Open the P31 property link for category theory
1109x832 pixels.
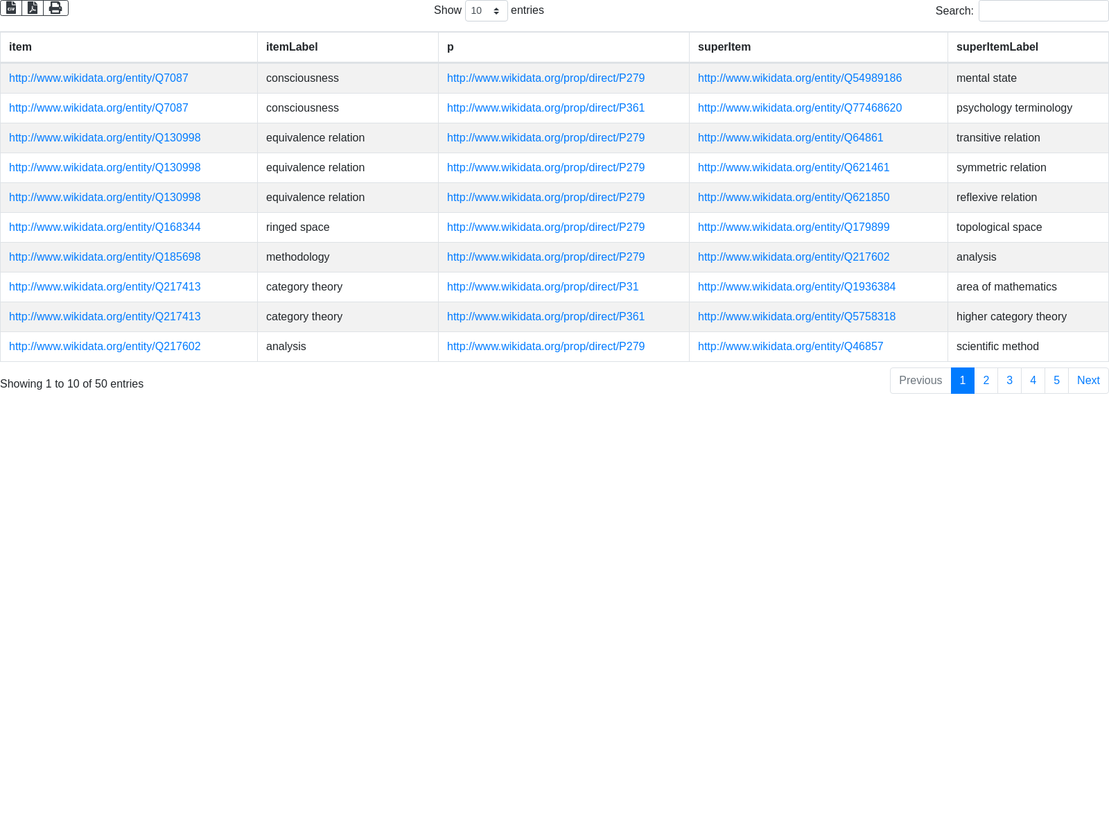(543, 287)
